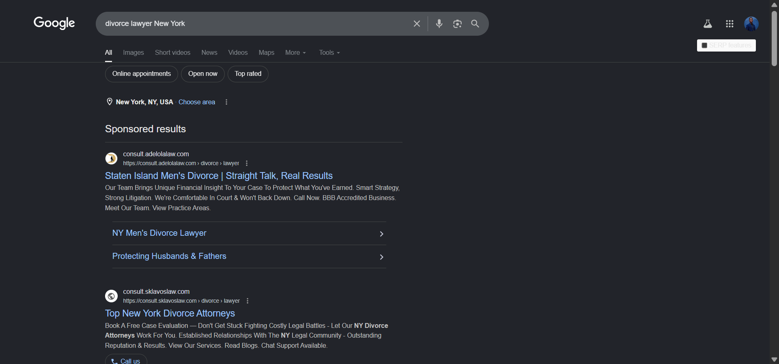Switch to the Images tab
The width and height of the screenshot is (779, 364).
point(133,52)
